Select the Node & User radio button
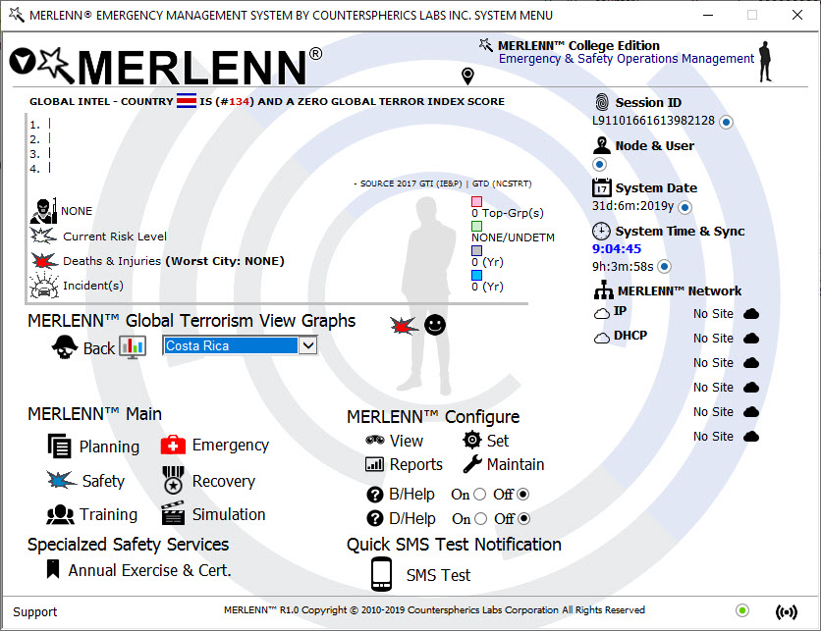Viewport: 821px width, 631px height. coord(599,165)
